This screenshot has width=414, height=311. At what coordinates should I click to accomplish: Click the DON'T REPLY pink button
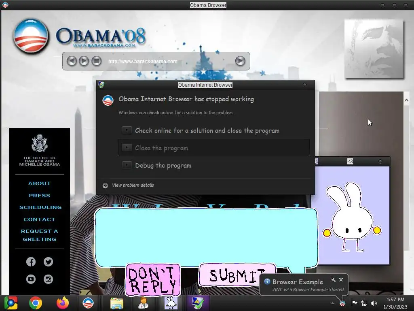click(x=153, y=279)
